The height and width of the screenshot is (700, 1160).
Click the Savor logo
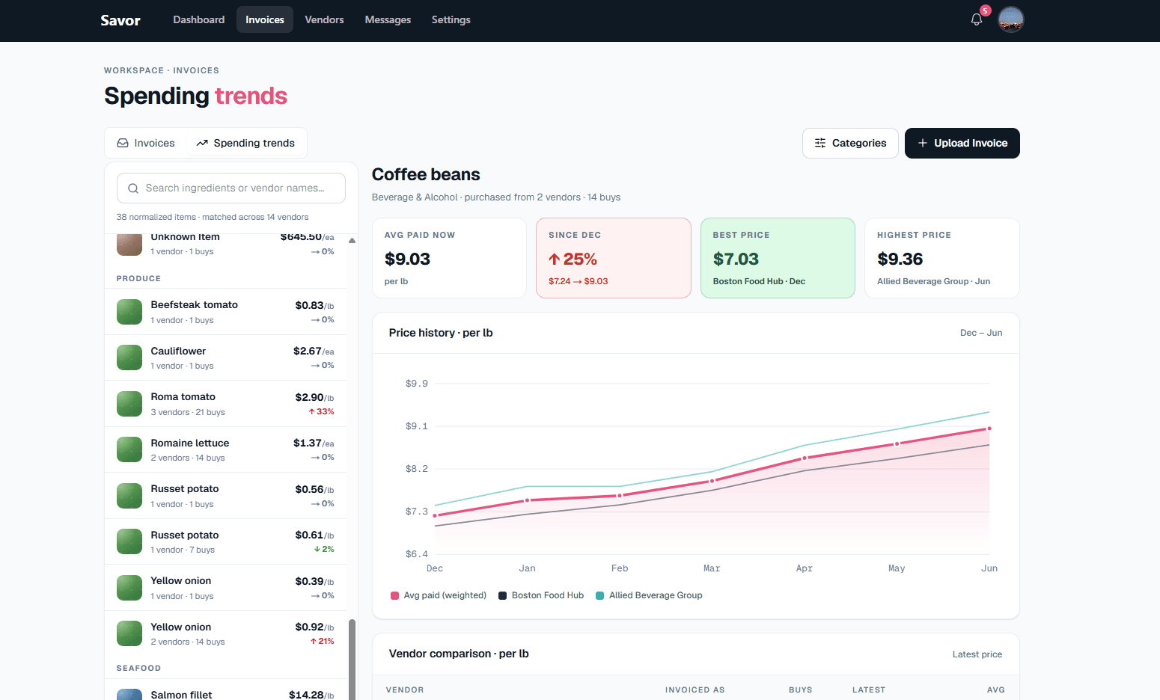tap(120, 20)
